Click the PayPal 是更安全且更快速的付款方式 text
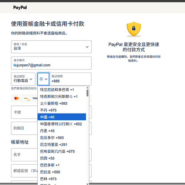 [x=134, y=47]
